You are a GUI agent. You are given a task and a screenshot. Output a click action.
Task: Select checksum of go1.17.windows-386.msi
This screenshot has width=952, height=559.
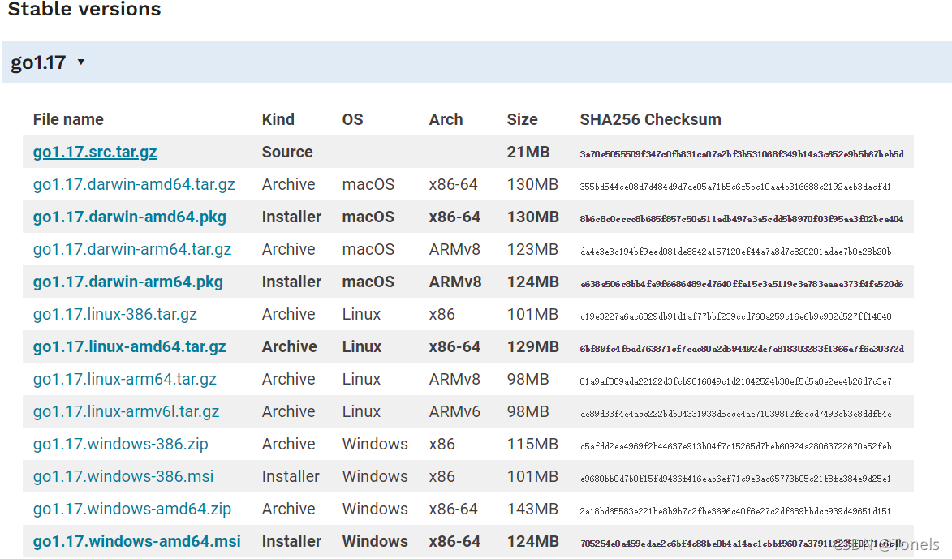(735, 479)
